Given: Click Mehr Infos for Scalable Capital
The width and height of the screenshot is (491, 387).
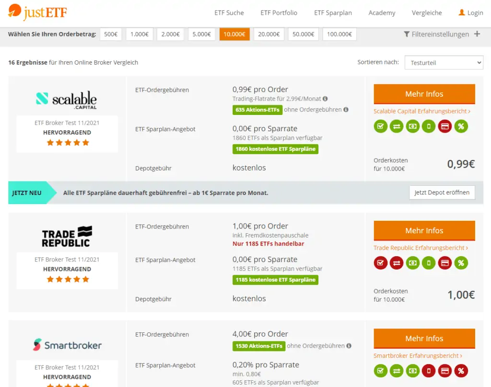Looking at the screenshot, I should point(424,94).
